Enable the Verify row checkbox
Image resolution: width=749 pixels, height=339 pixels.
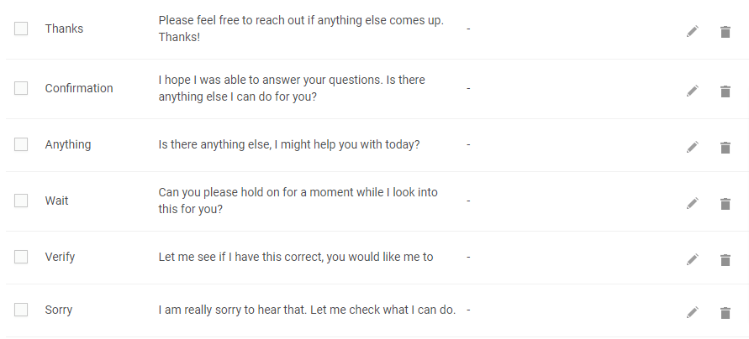[21, 257]
